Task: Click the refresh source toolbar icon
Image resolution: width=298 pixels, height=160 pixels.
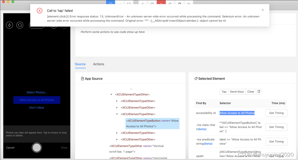Action: click(x=152, y=3)
